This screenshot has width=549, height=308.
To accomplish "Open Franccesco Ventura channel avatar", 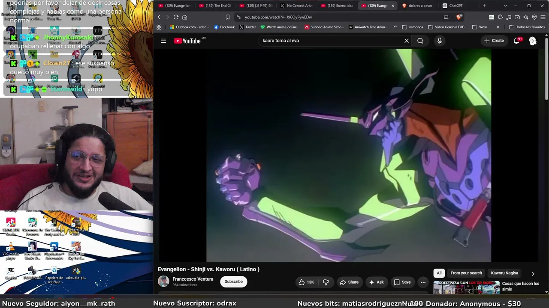I will tap(163, 281).
